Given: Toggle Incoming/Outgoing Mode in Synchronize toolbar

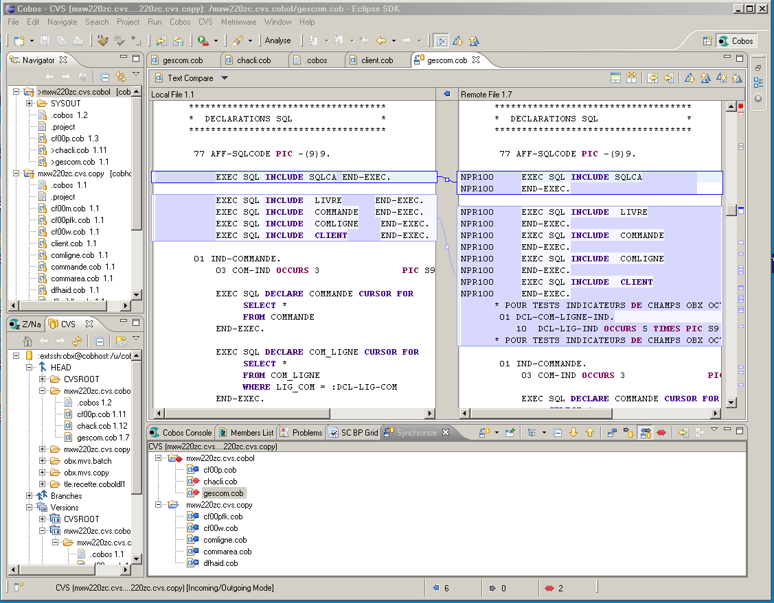Looking at the screenshot, I should click(645, 433).
